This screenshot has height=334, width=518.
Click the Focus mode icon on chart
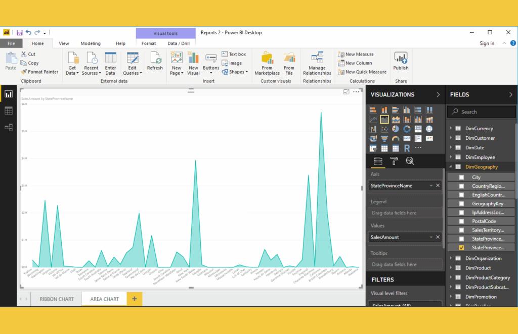tap(346, 92)
